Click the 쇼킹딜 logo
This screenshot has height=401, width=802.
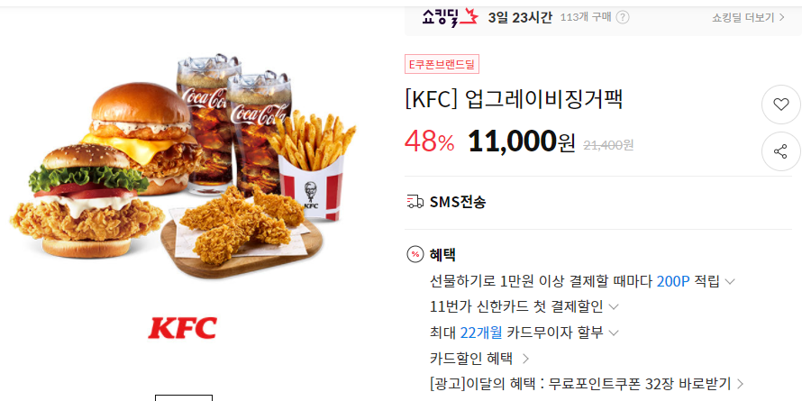(450, 17)
